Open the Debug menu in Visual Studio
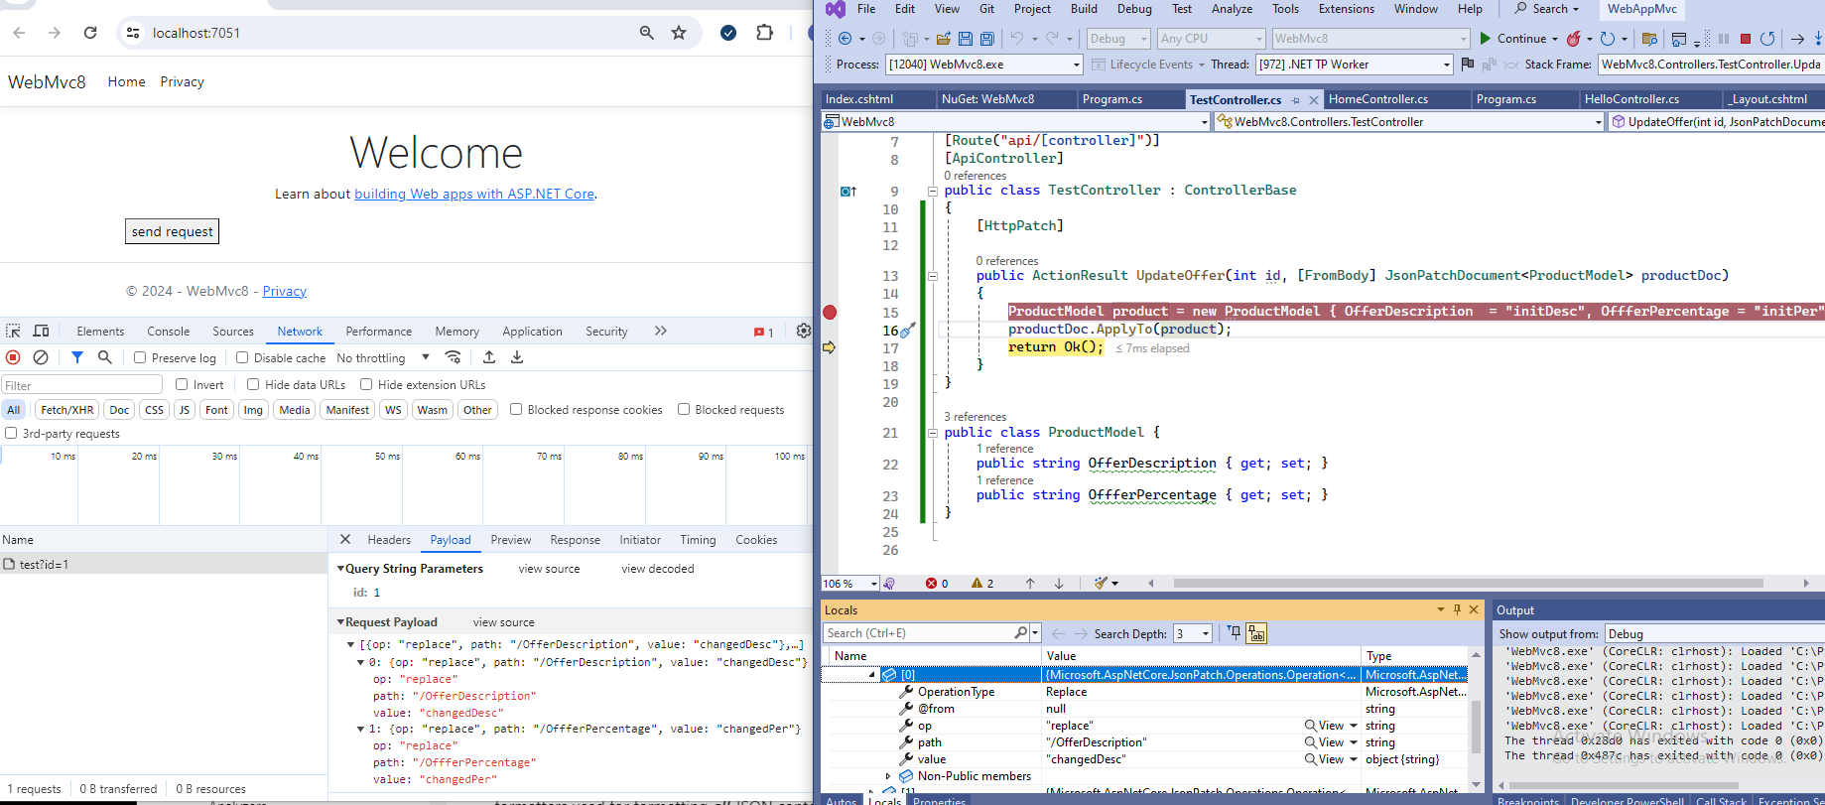This screenshot has width=1825, height=805. coord(1134,9)
